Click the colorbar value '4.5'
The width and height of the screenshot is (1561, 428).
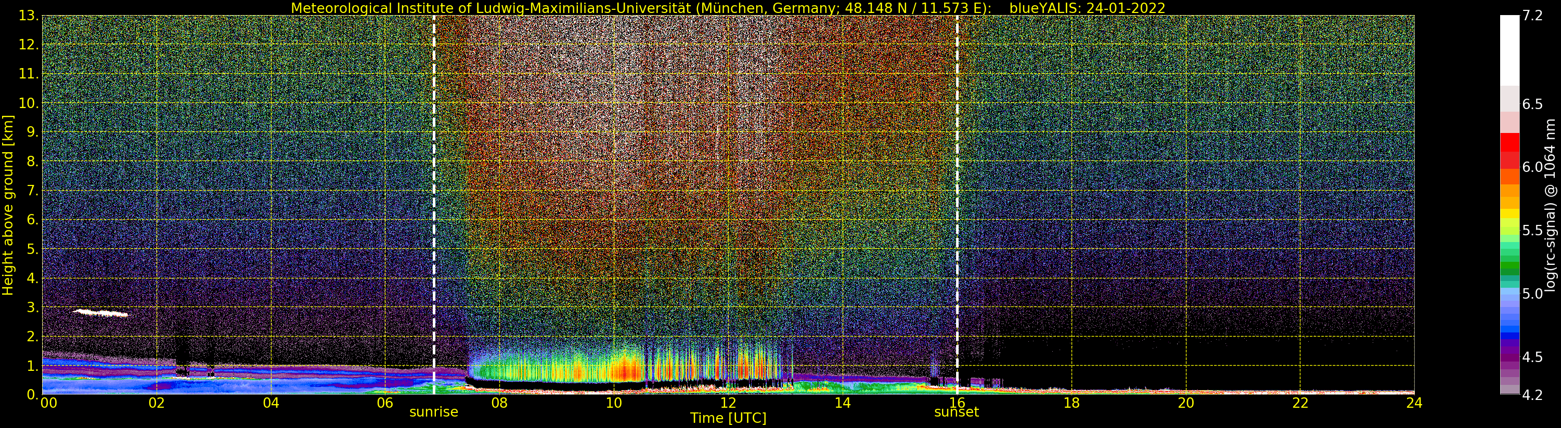[1532, 356]
